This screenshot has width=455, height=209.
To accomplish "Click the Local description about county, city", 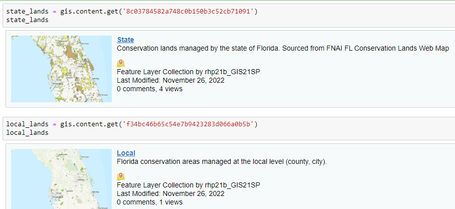I will [x=222, y=162].
